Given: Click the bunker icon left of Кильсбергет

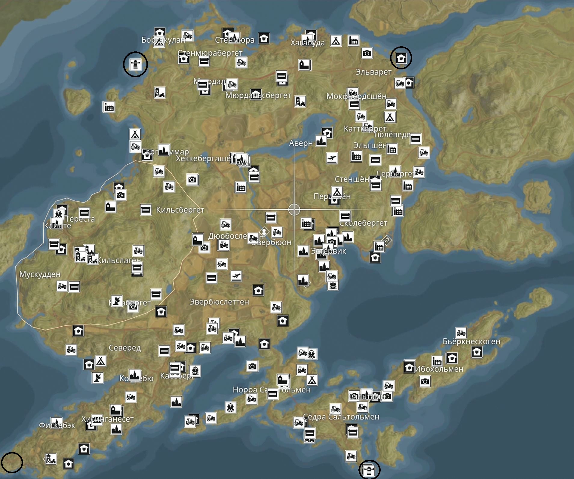Looking at the screenshot, I should tap(146, 209).
